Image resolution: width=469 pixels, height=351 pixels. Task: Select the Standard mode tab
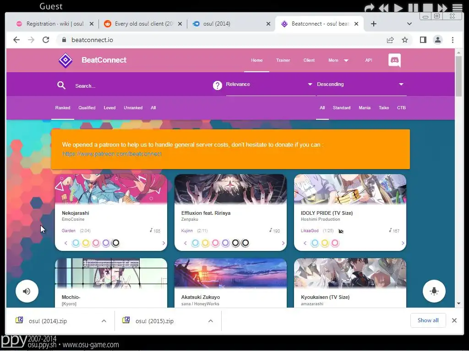(342, 108)
